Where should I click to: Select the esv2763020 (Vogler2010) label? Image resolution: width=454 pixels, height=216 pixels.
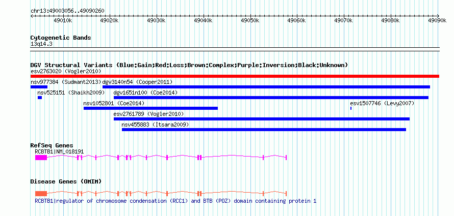tap(66, 71)
